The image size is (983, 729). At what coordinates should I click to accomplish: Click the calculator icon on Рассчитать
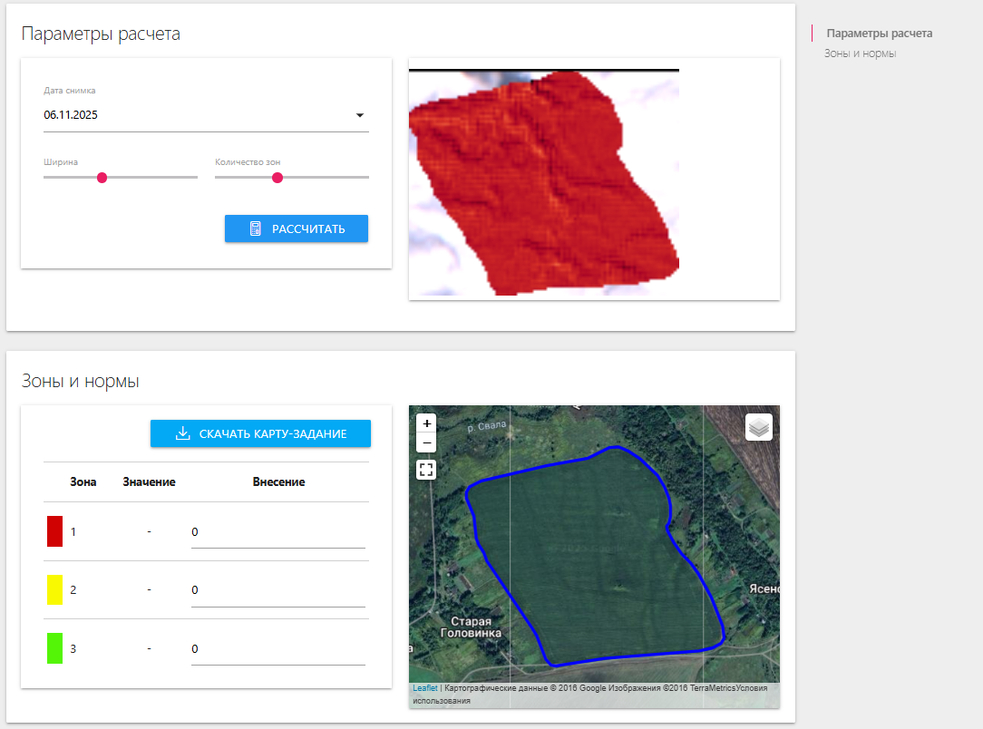tap(256, 229)
